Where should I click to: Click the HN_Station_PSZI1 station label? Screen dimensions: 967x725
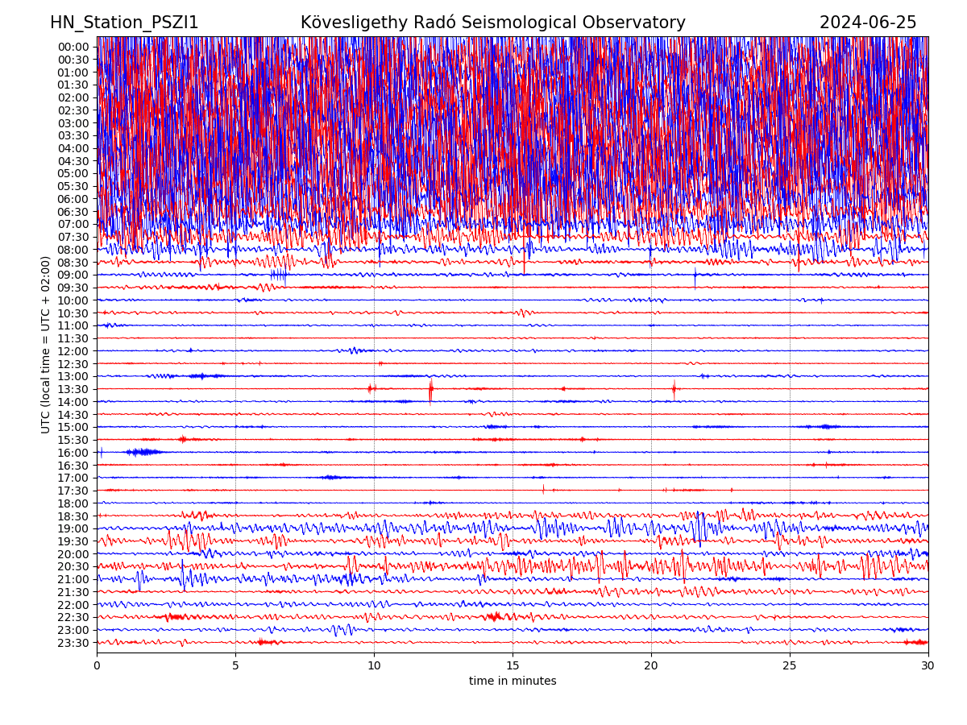(x=124, y=23)
